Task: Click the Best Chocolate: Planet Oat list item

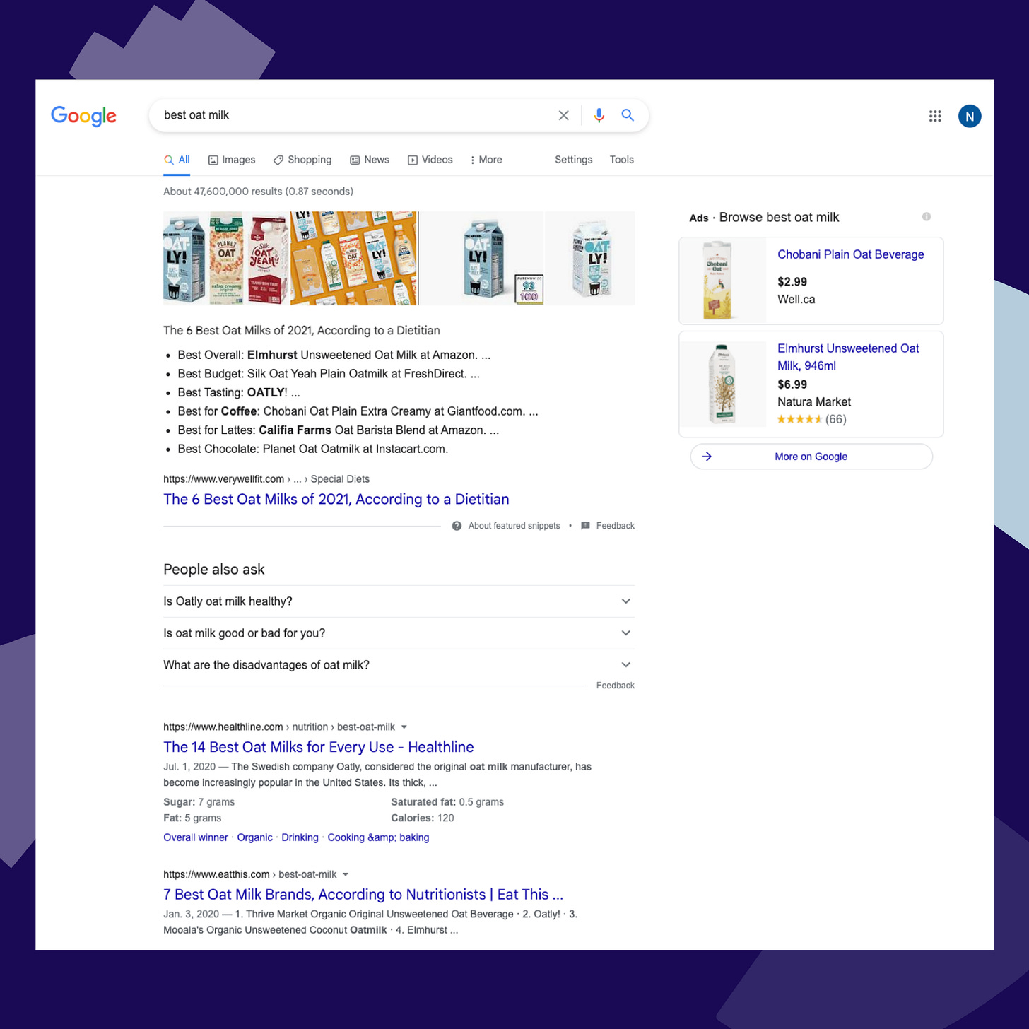Action: tap(313, 449)
